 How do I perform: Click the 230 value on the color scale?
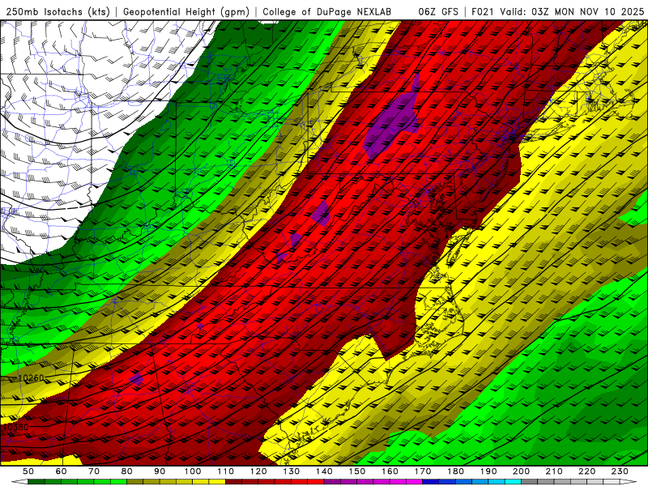620,471
